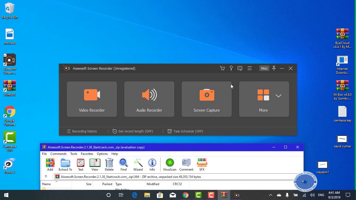Screen dimensions: 356x200
Task: Open the hamburger menu in recorder
Action: pyautogui.click(x=250, y=68)
